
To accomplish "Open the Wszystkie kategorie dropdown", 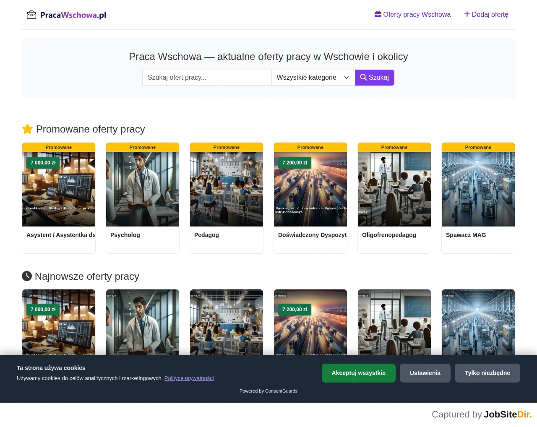I will tap(313, 78).
